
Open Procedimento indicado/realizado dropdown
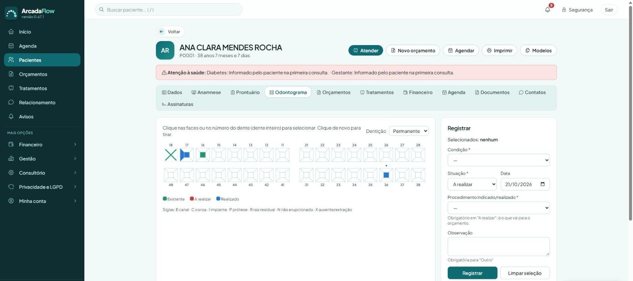(499, 208)
